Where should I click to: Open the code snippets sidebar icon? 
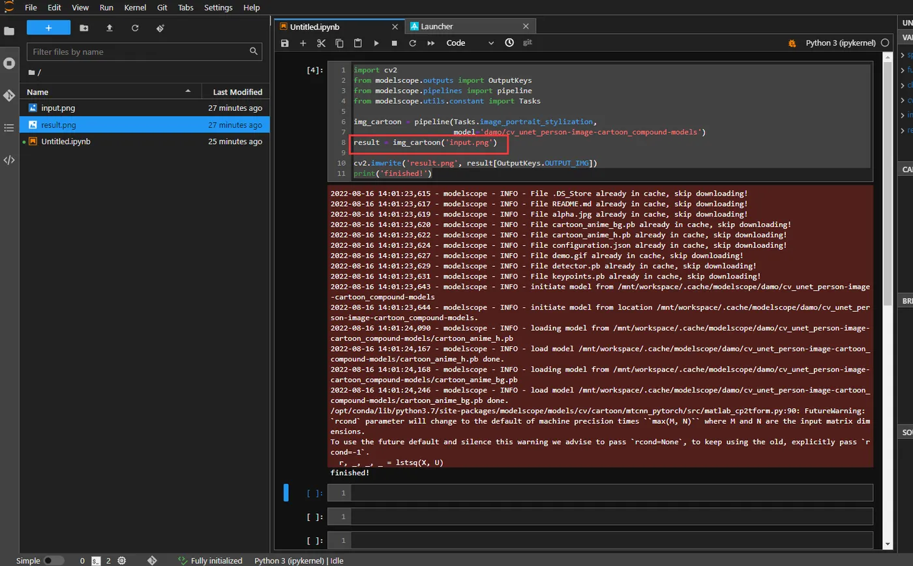tap(9, 160)
